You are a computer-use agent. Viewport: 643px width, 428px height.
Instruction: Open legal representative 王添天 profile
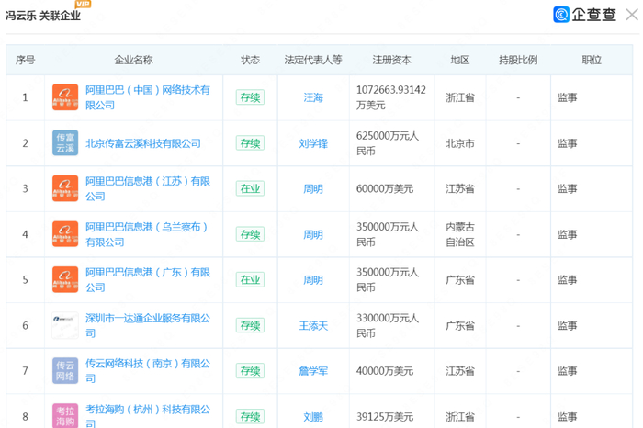[x=313, y=326]
